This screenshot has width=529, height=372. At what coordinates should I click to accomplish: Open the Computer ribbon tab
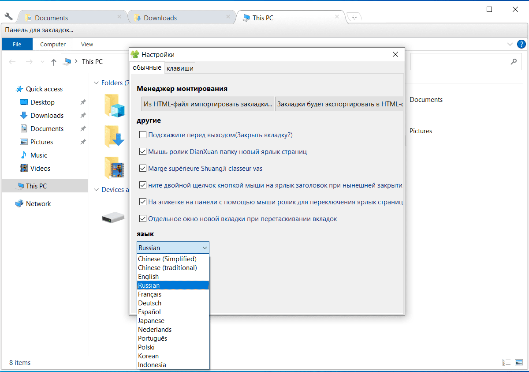tap(53, 44)
